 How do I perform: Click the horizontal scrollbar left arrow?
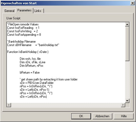pos(9,105)
